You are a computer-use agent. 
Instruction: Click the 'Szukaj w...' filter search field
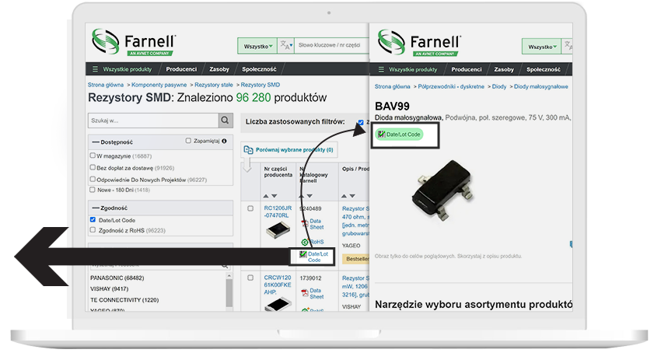pos(153,121)
